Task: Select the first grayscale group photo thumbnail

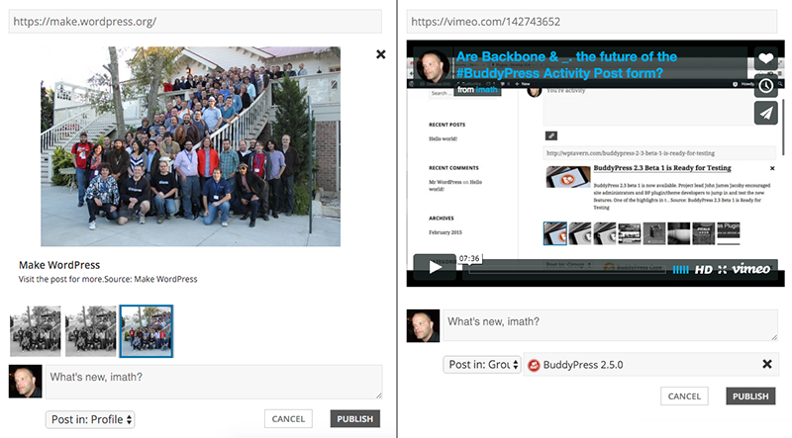Action: pyautogui.click(x=36, y=331)
